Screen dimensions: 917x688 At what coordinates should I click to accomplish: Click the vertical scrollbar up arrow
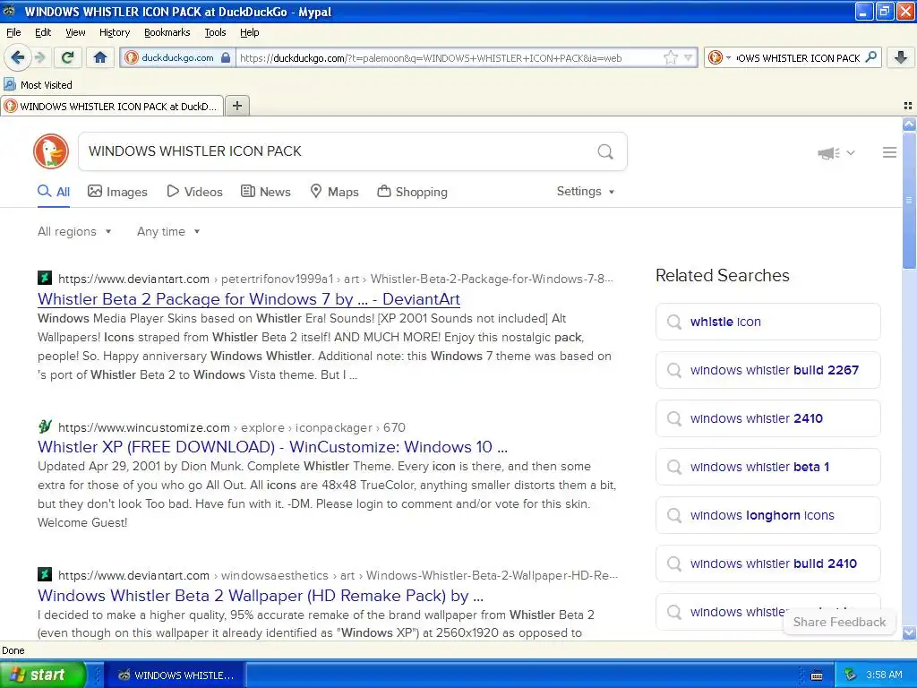tap(909, 124)
